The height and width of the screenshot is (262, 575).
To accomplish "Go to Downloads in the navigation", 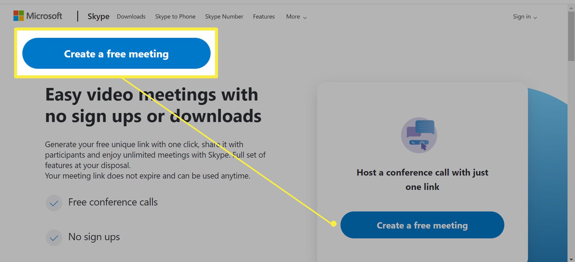I will click(x=131, y=16).
